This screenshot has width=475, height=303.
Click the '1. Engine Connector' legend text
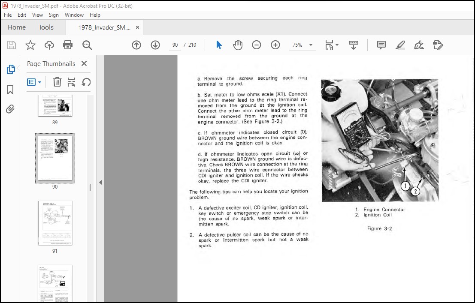coord(380,210)
